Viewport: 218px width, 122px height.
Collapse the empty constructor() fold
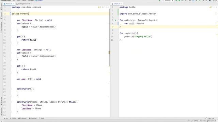coord(11,89)
